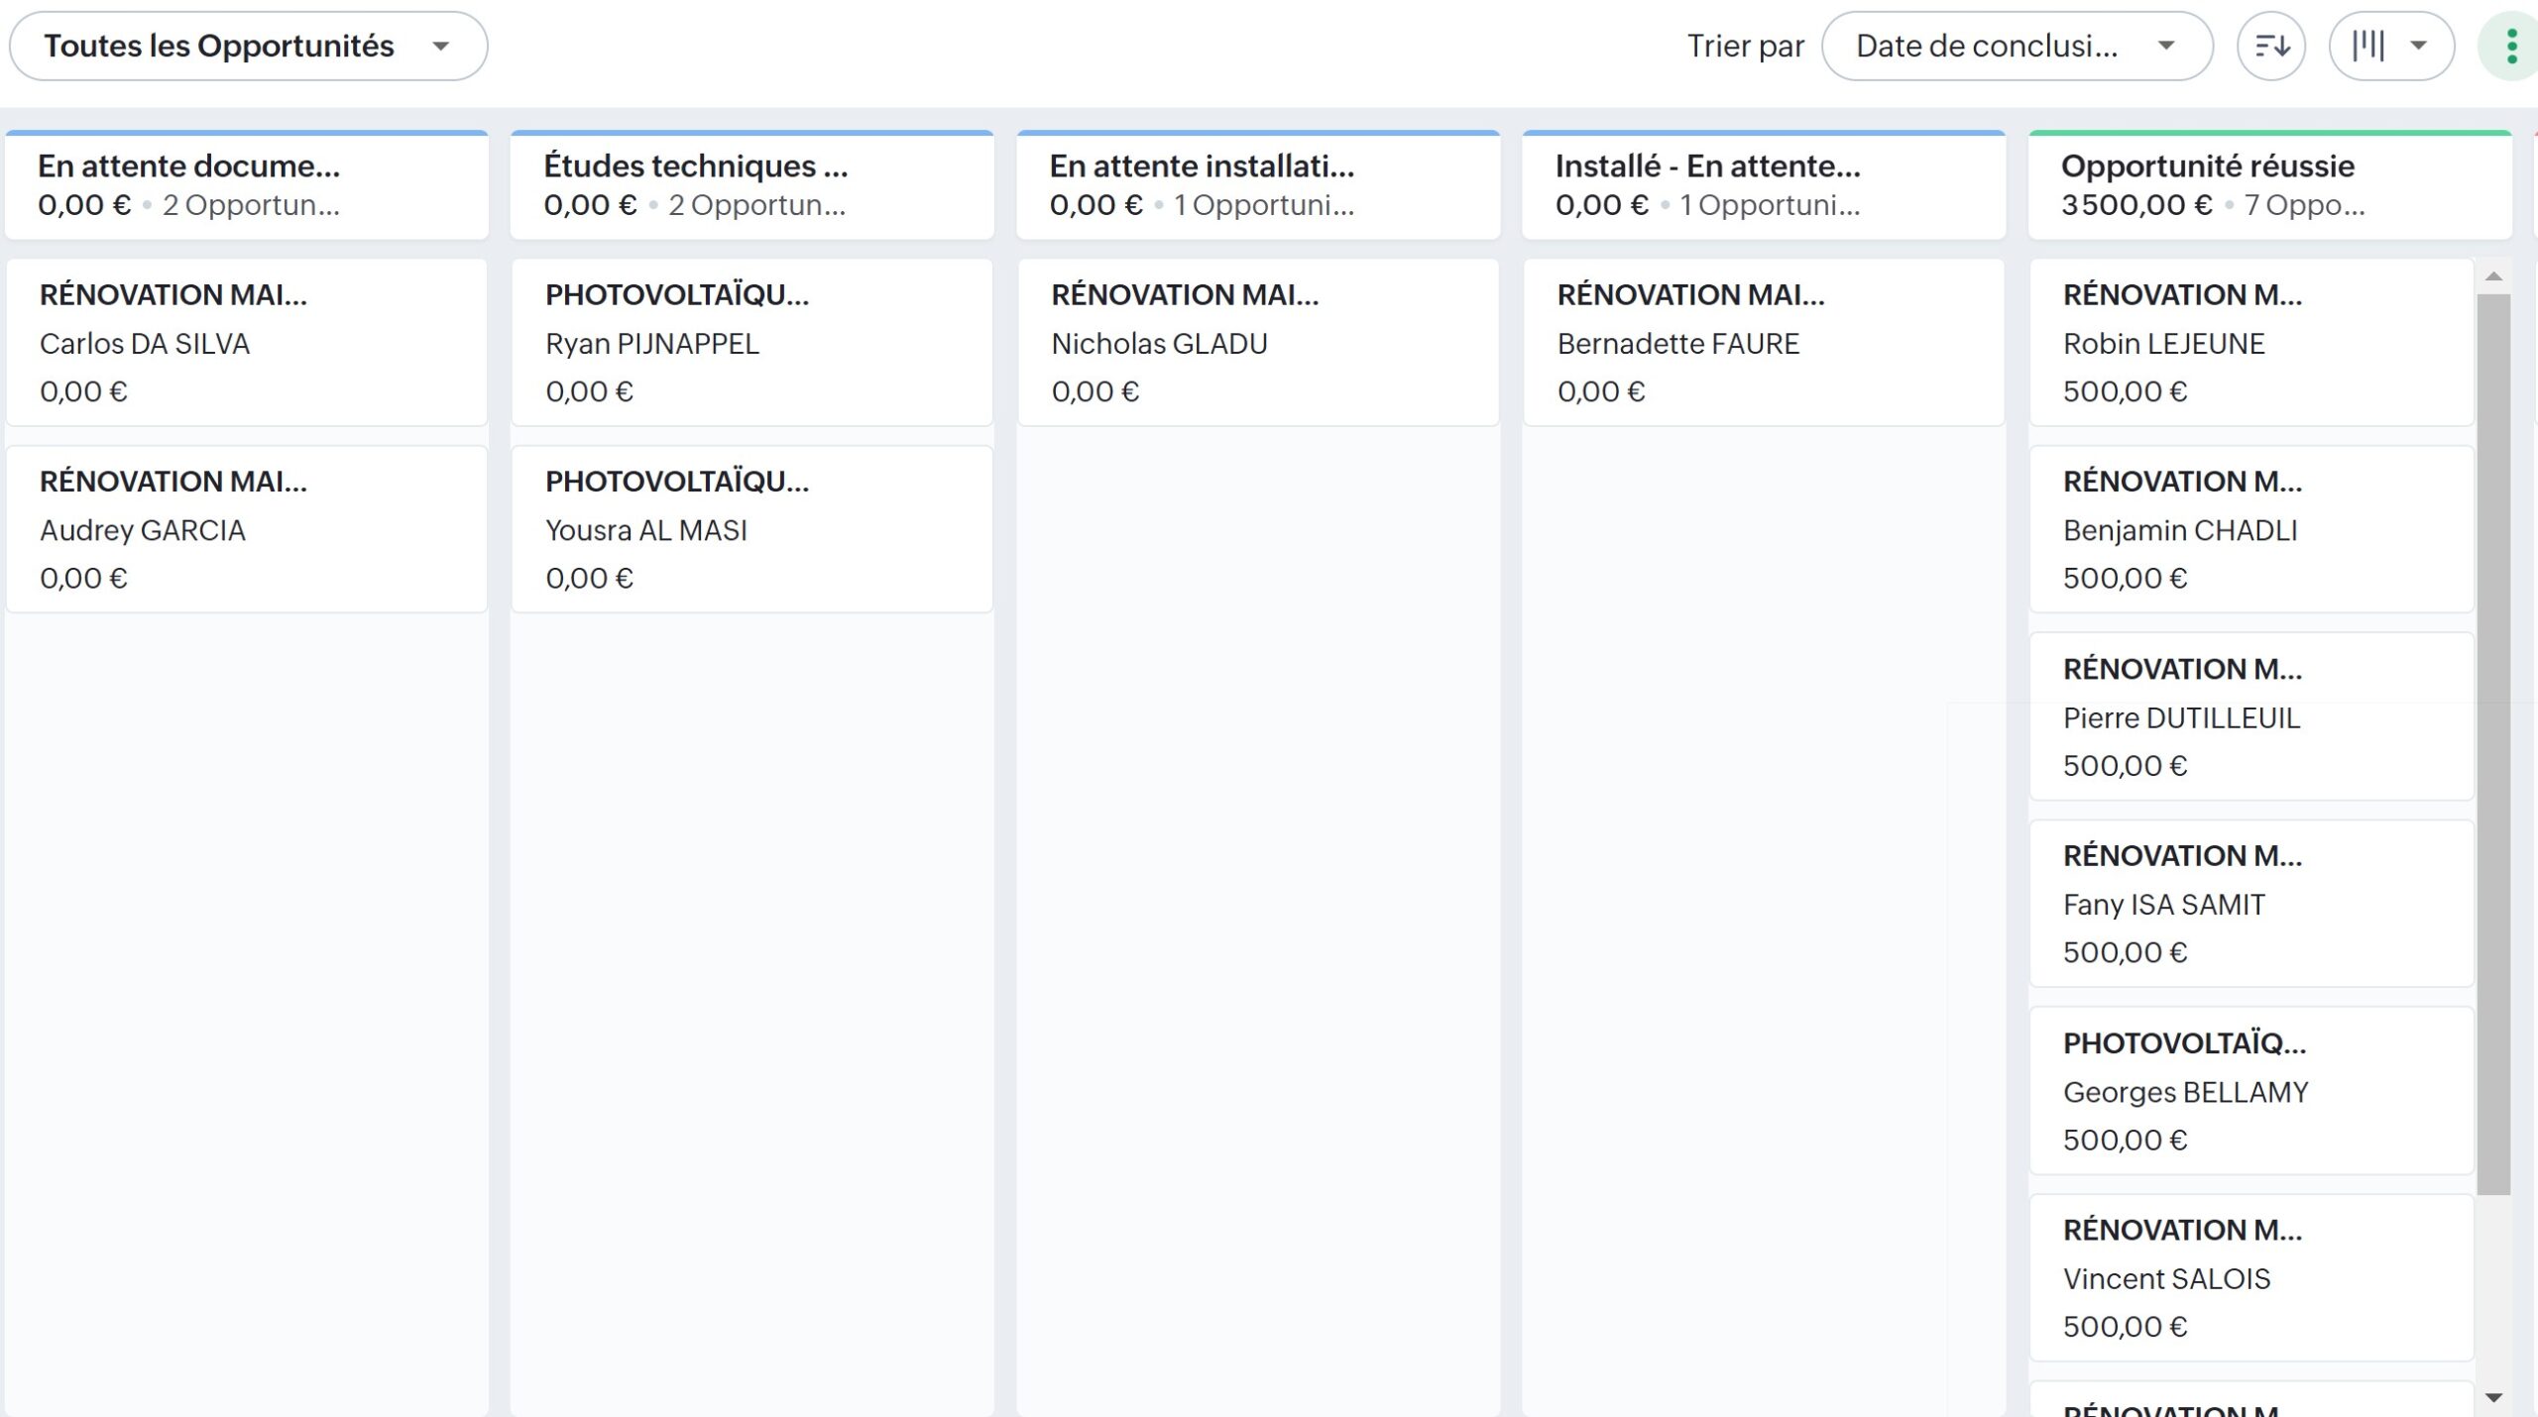The height and width of the screenshot is (1417, 2538).
Task: Toggle the sort order icon
Action: pos(2271,46)
